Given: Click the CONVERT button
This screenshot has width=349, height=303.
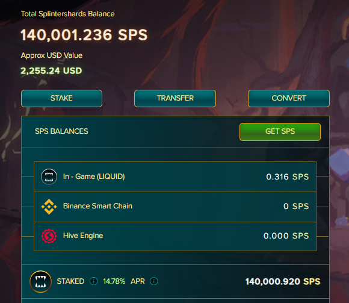Looking at the screenshot, I should (289, 98).
